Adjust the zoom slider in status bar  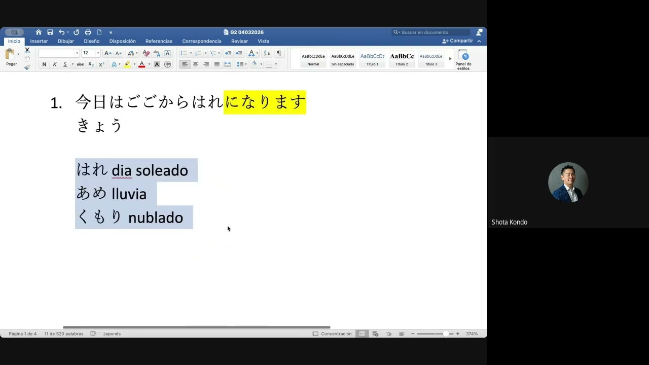point(446,334)
